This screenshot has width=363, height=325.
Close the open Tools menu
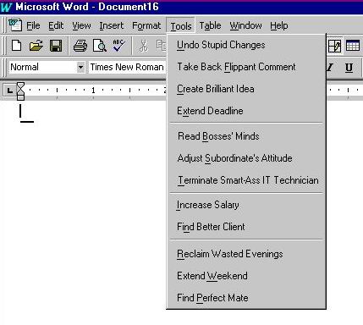click(x=181, y=26)
